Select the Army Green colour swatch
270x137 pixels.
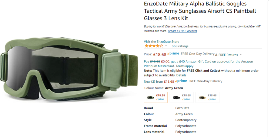(156, 97)
